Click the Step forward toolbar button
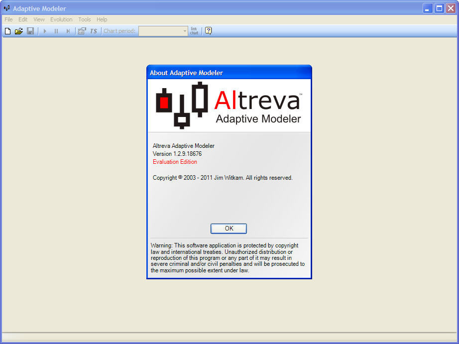Viewport: 459px width, 344px height. click(x=68, y=31)
